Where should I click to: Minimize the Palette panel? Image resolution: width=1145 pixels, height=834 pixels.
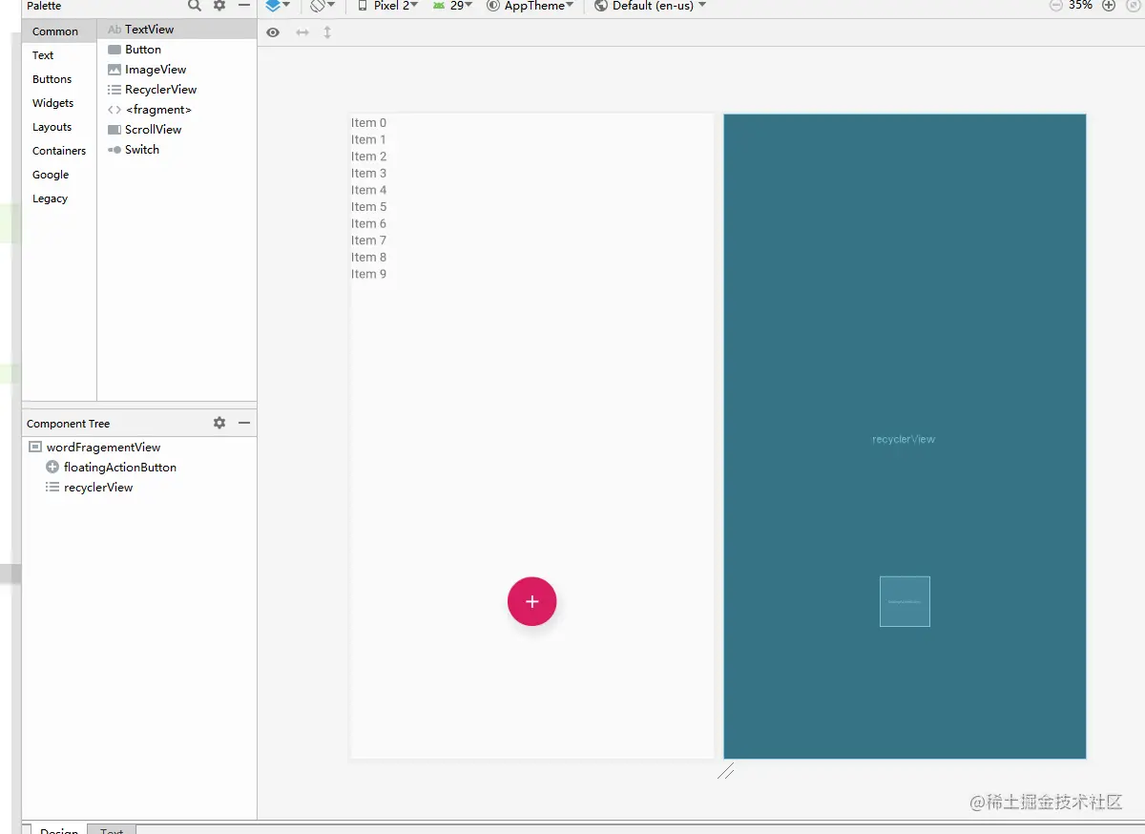[244, 6]
